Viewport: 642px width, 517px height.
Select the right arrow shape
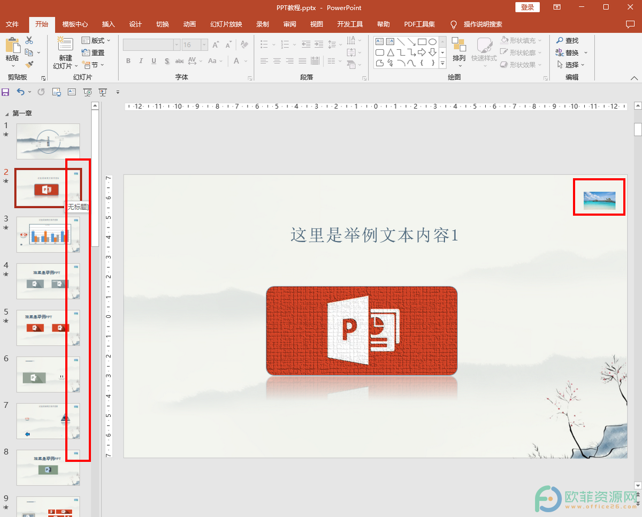pyautogui.click(x=422, y=52)
